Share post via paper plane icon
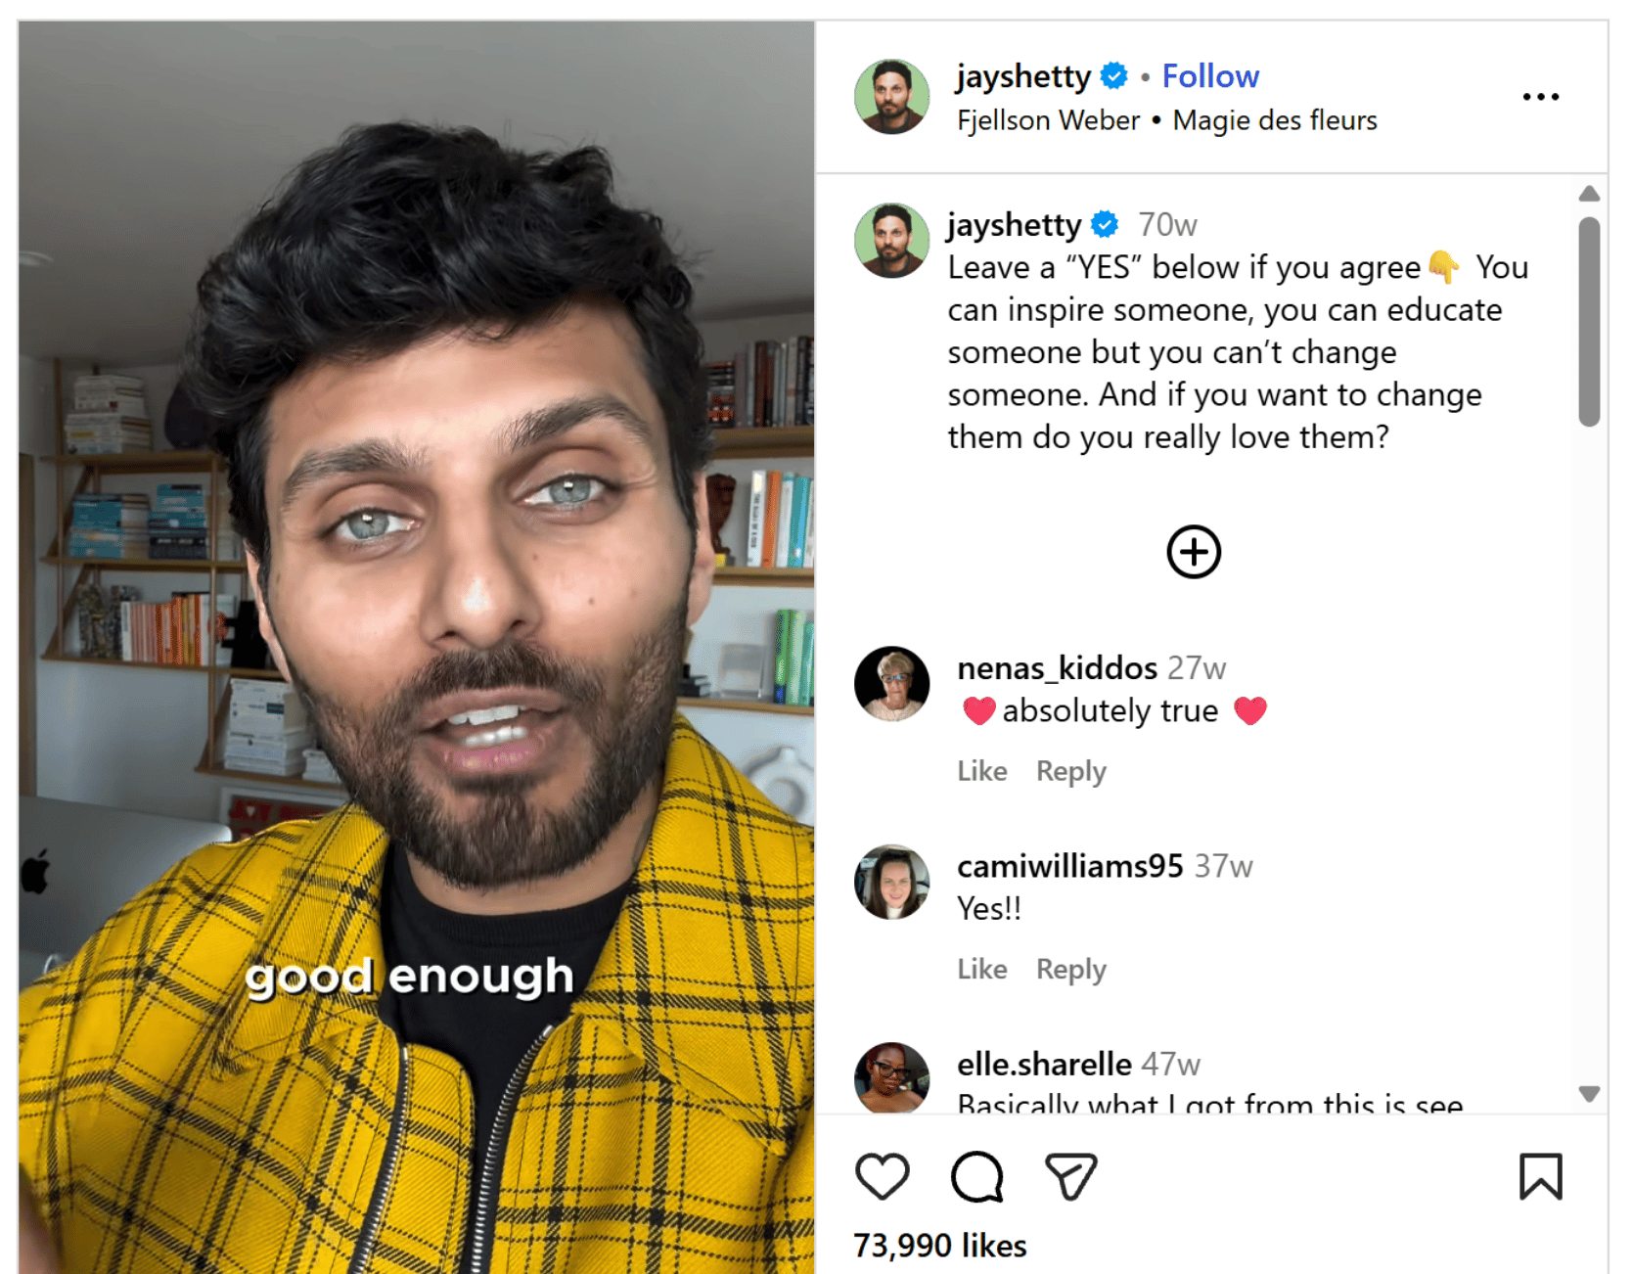 [1070, 1176]
